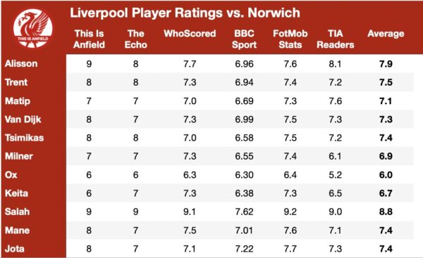Select the Alisson row label
Viewport: 423px width, 258px height.
21,64
